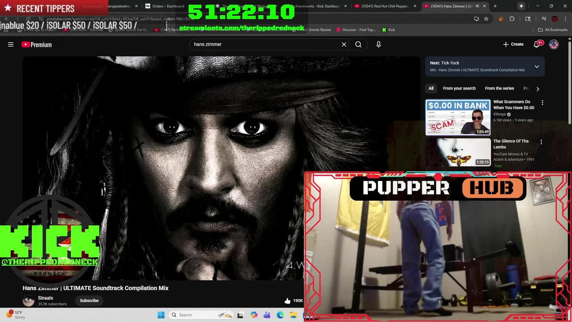This screenshot has width=572, height=322.
Task: Click the Create button
Action: (x=513, y=44)
